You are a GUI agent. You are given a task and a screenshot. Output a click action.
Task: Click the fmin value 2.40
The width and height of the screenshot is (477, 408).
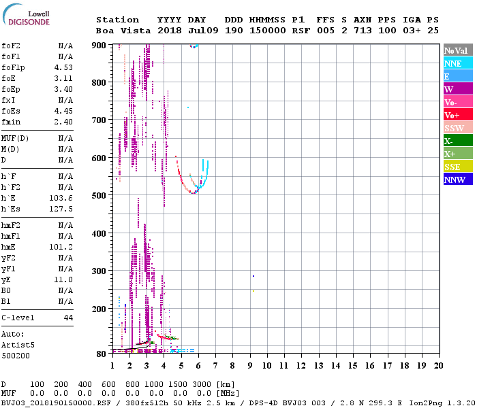63,122
